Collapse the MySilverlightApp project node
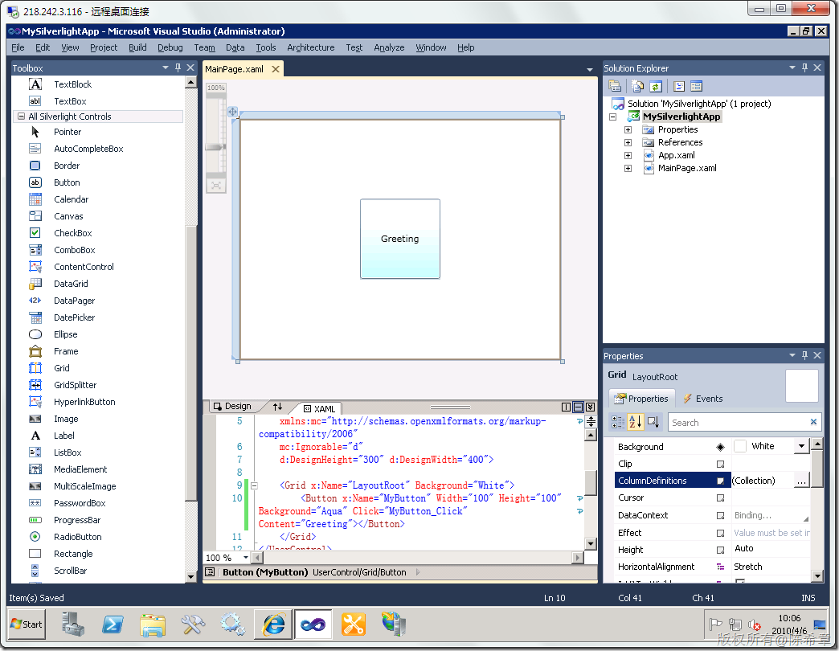This screenshot has width=839, height=651. (x=613, y=117)
